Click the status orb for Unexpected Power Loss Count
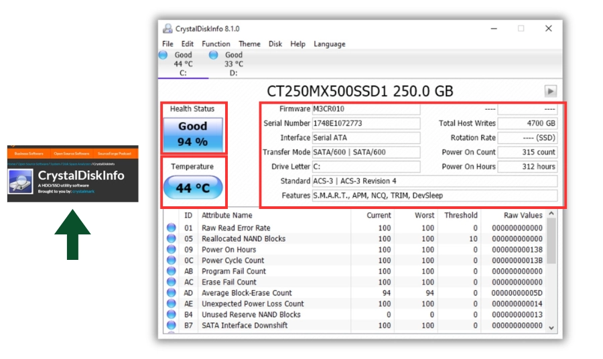Screen dimensions: 603x359 [171, 303]
